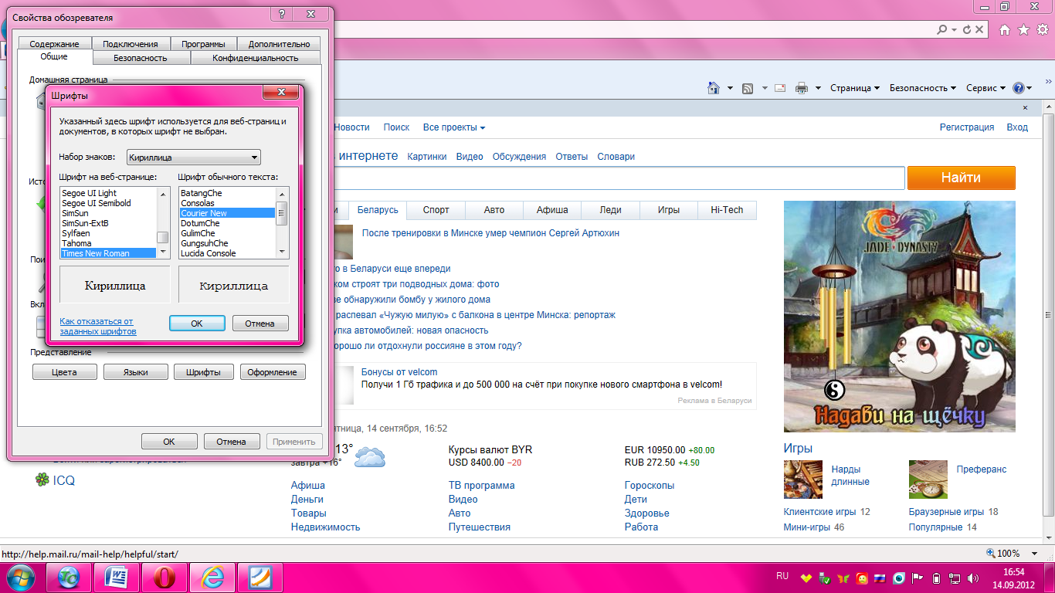Click the refresh arrow in address bar

coord(967,29)
